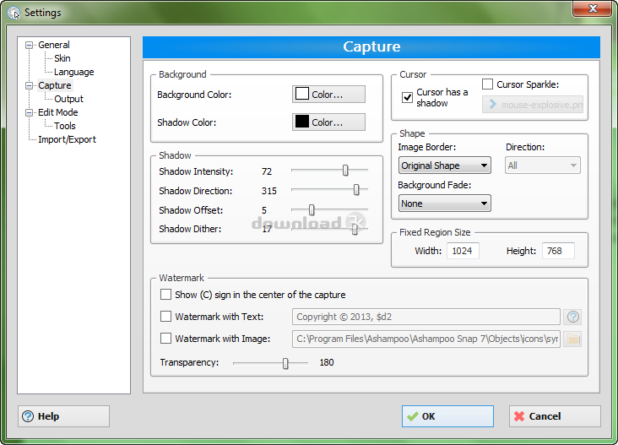Open the Direction dropdown
The image size is (618, 445).
tap(542, 166)
